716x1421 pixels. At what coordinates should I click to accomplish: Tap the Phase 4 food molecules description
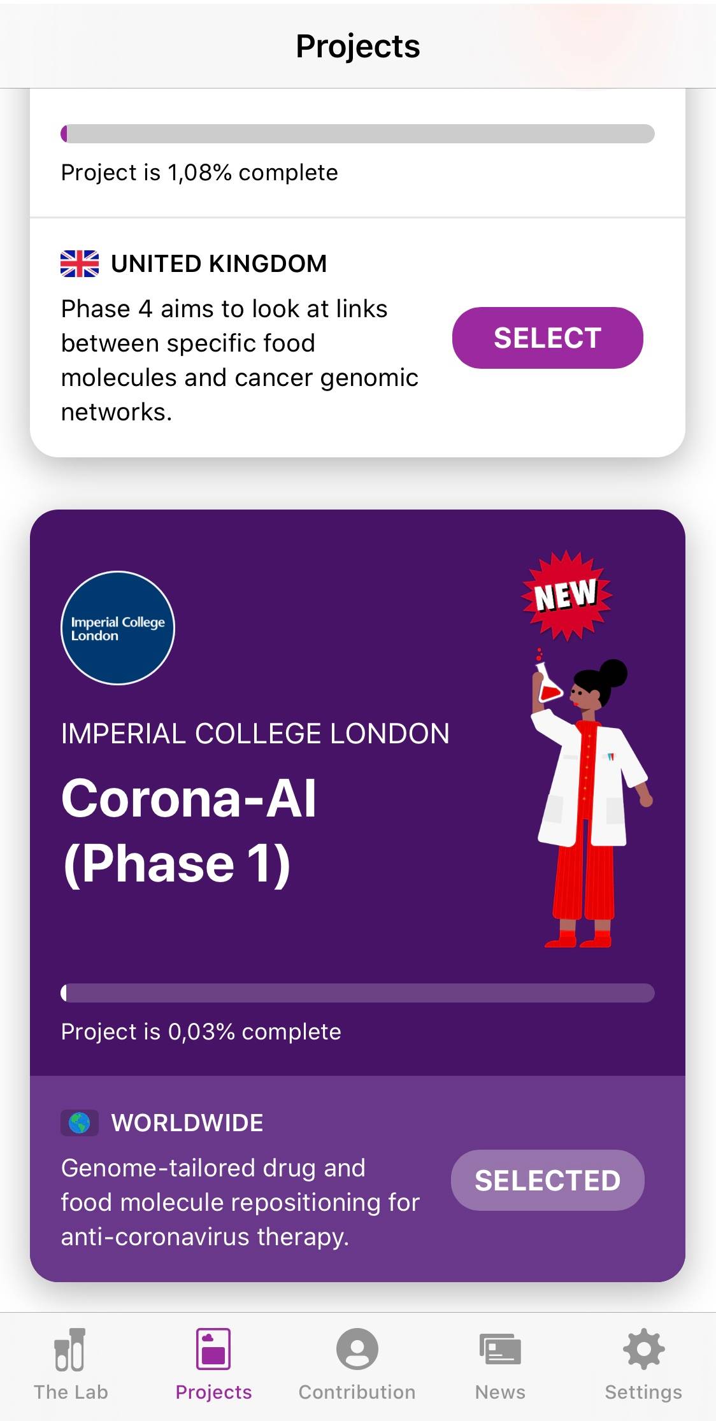click(240, 361)
